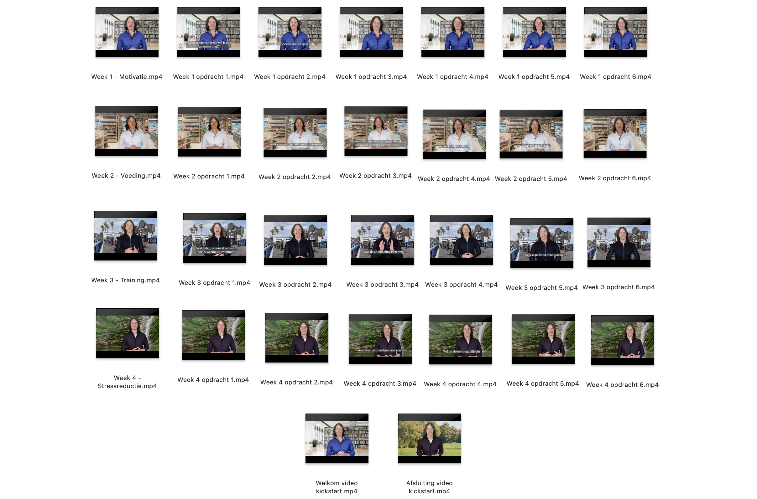Select Week 1 opdracht 4.mp4 file icon
The height and width of the screenshot is (499, 757).
452,32
